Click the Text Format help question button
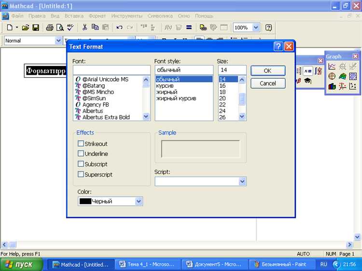This screenshot has width=362, height=271. (278, 46)
